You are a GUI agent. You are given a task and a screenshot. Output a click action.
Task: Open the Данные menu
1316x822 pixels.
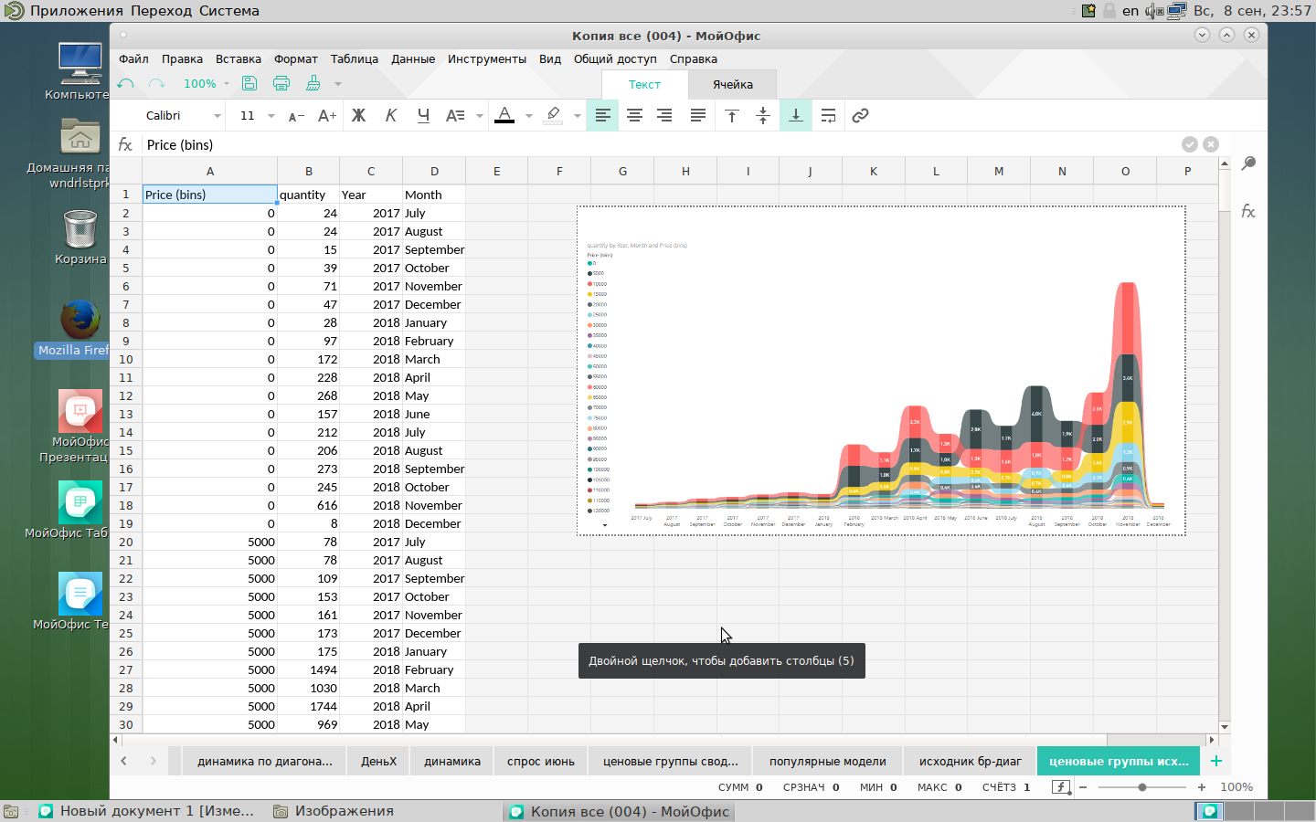(413, 59)
